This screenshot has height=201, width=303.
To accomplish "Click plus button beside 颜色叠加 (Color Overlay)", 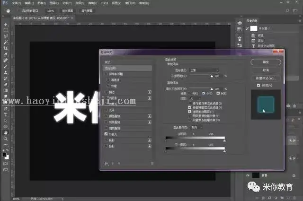I will pyautogui.click(x=150, y=116).
